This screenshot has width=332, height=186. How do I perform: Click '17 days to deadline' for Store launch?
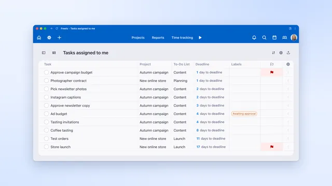(211, 147)
